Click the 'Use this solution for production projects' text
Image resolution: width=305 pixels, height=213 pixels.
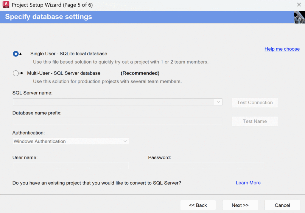pyautogui.click(x=107, y=81)
